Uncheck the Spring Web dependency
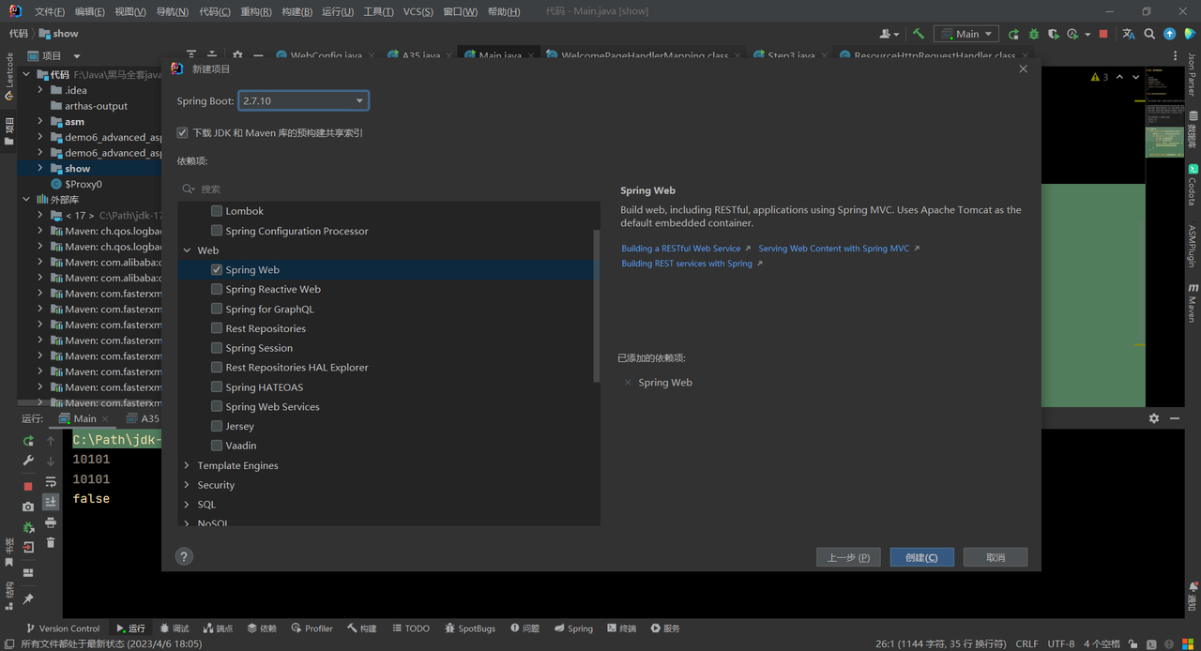 pyautogui.click(x=217, y=270)
